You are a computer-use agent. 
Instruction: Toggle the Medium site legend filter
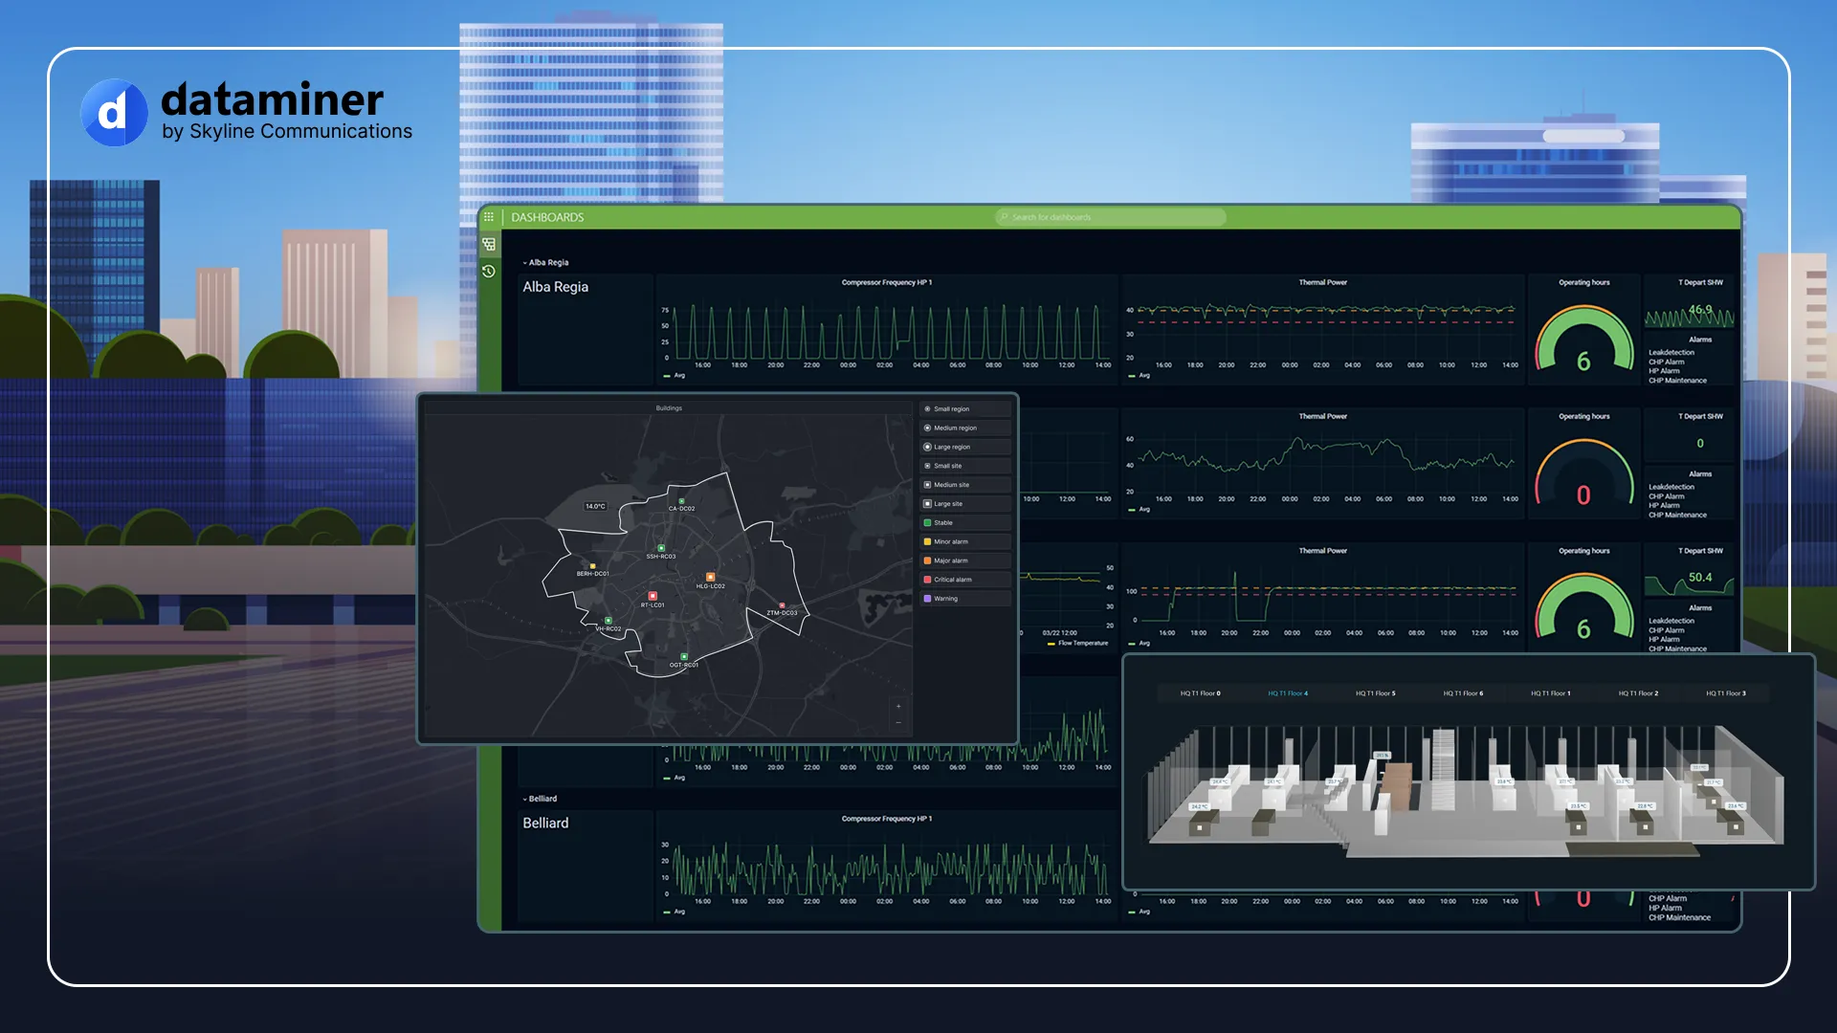[x=965, y=485]
